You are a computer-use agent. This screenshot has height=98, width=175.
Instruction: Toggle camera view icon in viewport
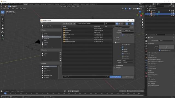tap(142, 25)
